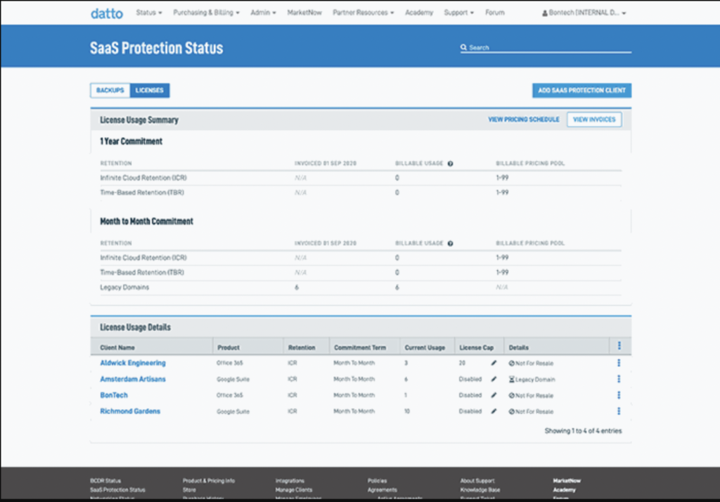Click Agreements footer link
The width and height of the screenshot is (720, 502).
click(x=382, y=490)
